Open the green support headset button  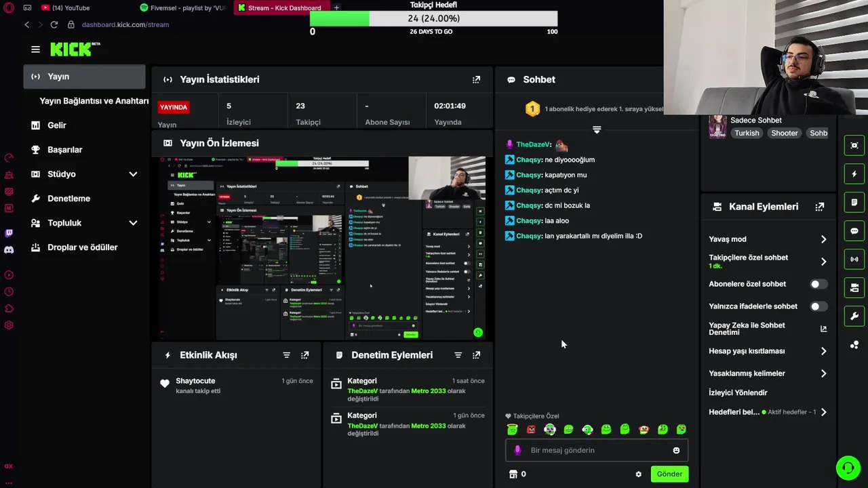(x=848, y=468)
